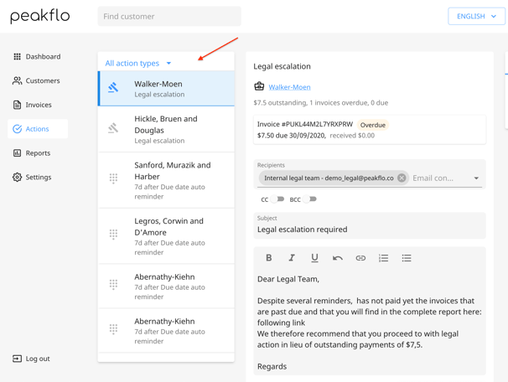Click the undo icon in editor
The image size is (508, 382).
pyautogui.click(x=338, y=258)
